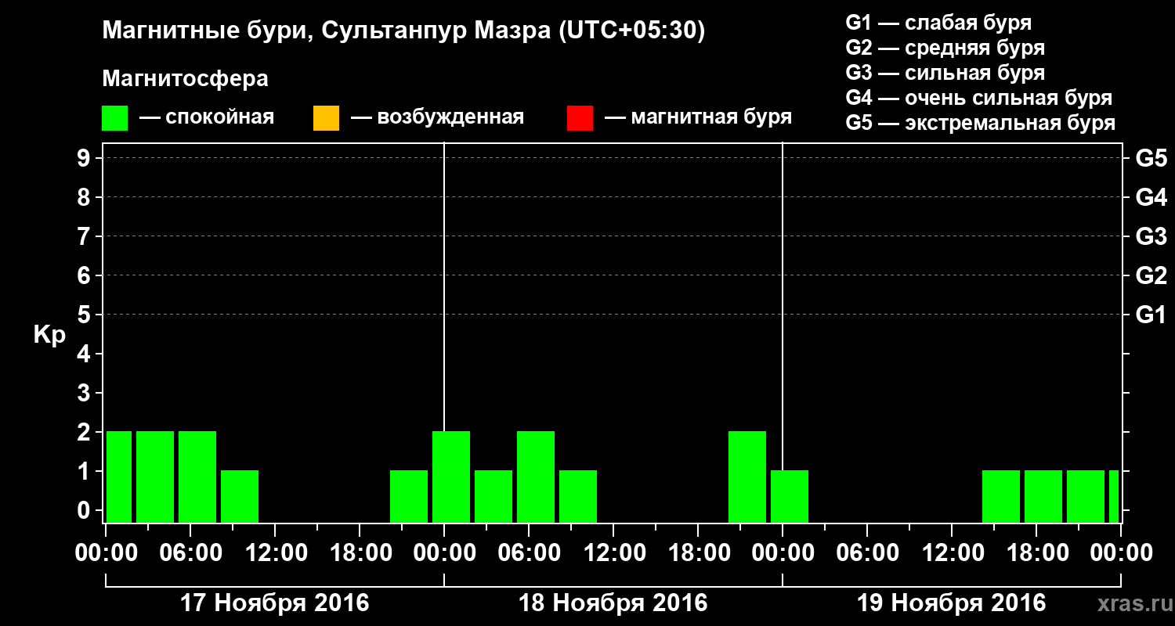The image size is (1175, 626).
Task: Click the '18:00' tick label for 18 Ноября
Action: 698,553
